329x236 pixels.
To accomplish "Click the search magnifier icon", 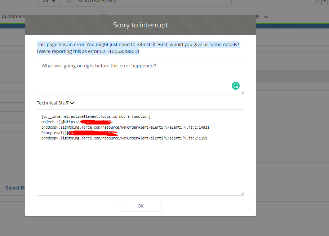I will pos(69,1).
